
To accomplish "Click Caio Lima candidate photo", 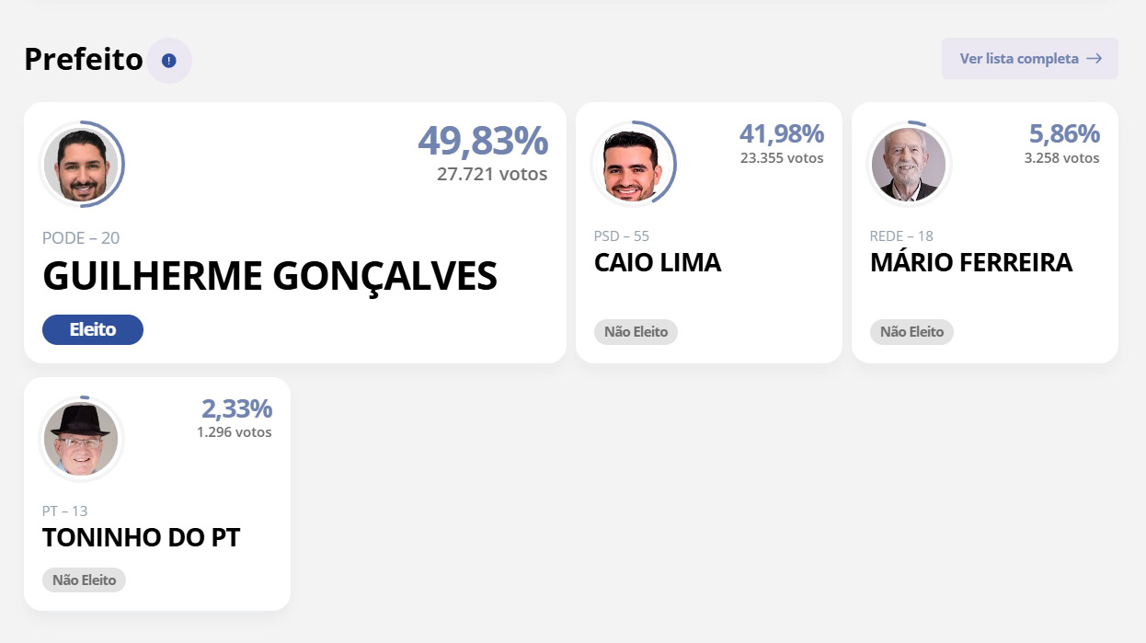I will [633, 165].
